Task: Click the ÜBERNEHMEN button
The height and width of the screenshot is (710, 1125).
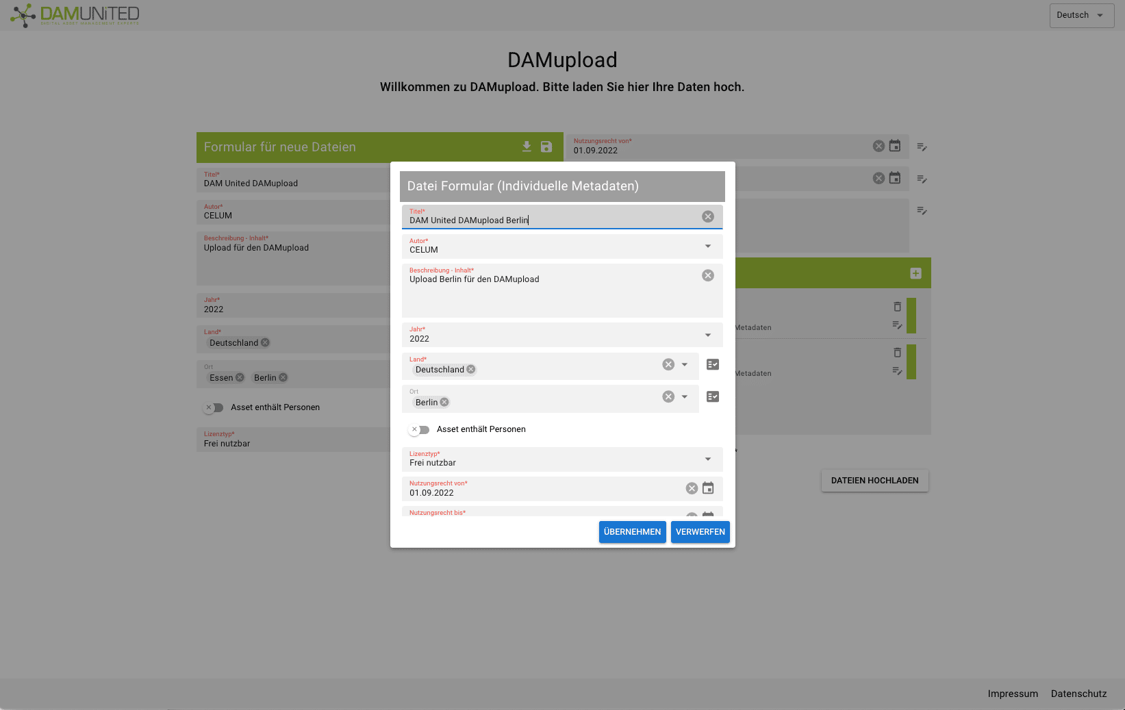Action: click(x=633, y=532)
